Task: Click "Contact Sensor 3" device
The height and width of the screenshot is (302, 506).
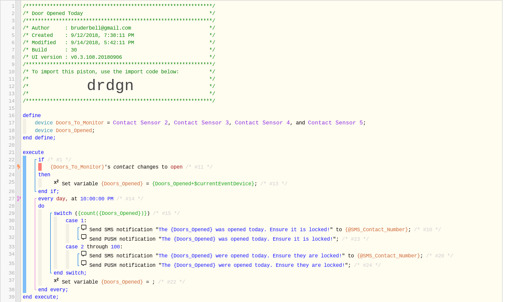Action: click(201, 123)
